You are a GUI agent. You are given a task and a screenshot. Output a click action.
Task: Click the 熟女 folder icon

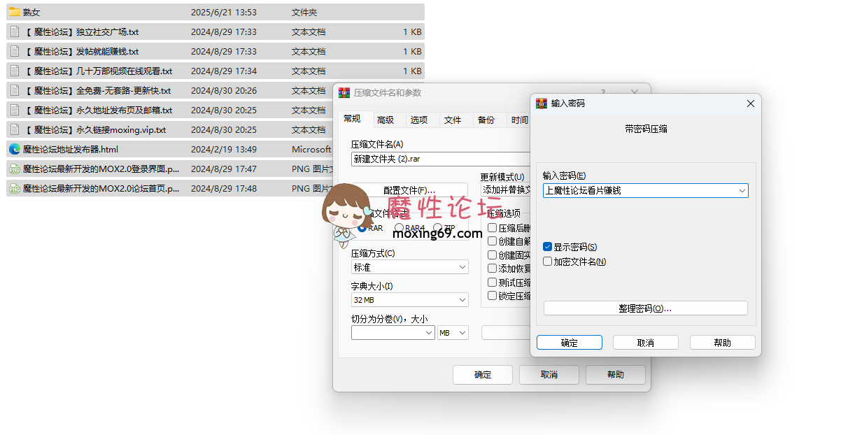(x=14, y=12)
